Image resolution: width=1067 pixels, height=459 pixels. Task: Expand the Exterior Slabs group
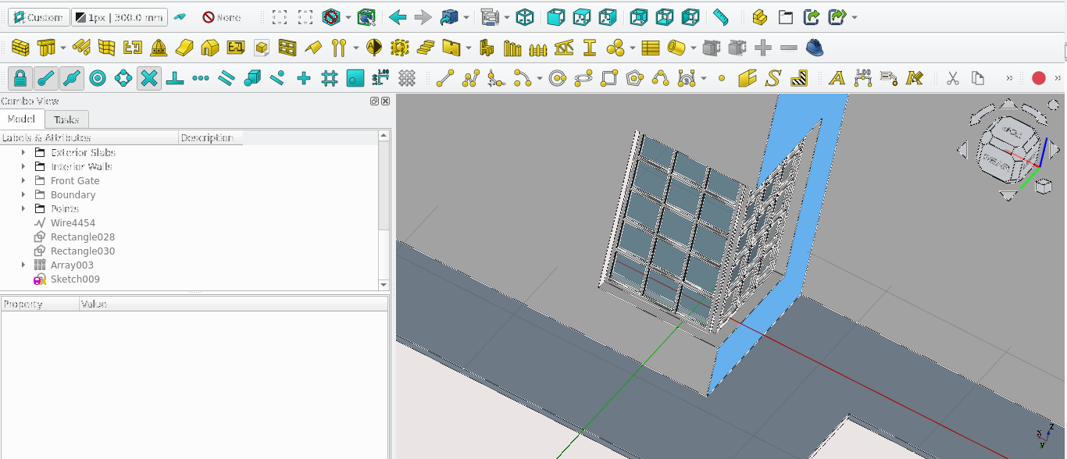(x=23, y=153)
